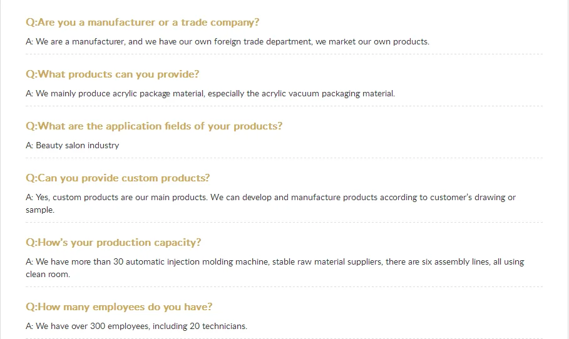569x339 pixels.
Task: Click 'What are the application fields' question heading
Action: click(154, 126)
